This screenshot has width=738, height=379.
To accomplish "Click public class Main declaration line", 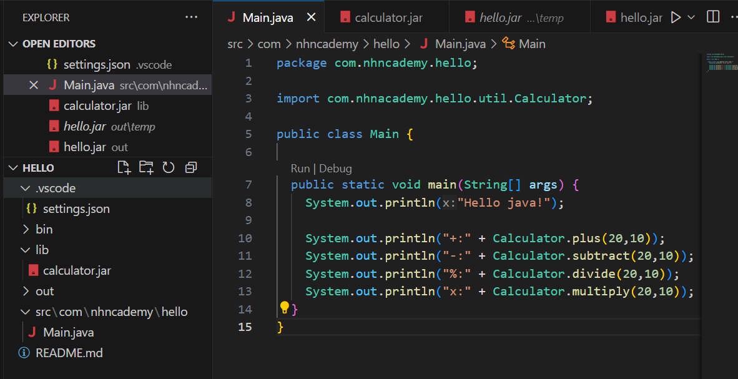I will [345, 134].
